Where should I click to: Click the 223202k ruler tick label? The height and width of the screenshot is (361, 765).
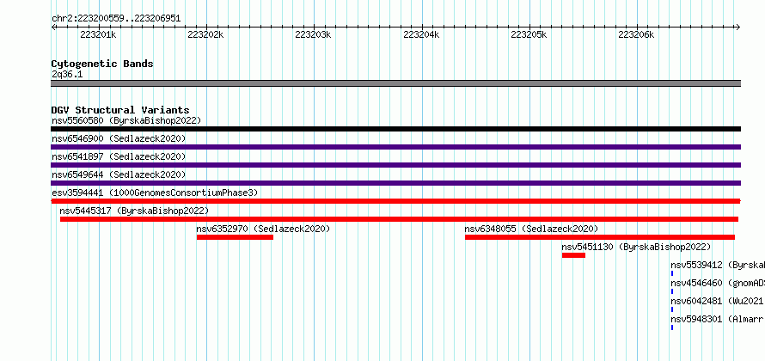pyautogui.click(x=205, y=34)
